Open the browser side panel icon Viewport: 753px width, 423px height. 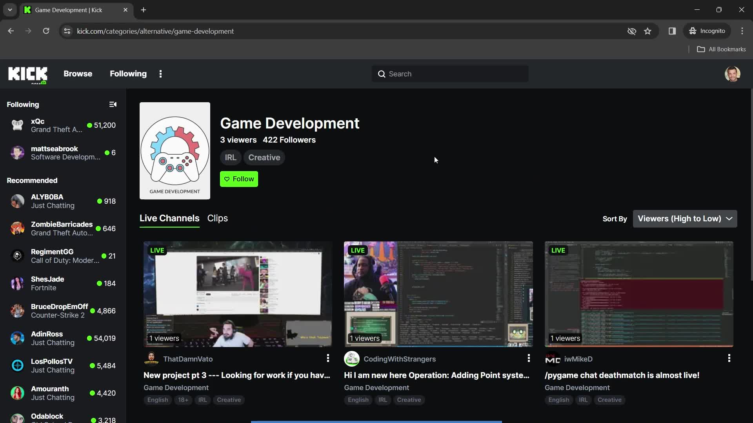(x=672, y=31)
